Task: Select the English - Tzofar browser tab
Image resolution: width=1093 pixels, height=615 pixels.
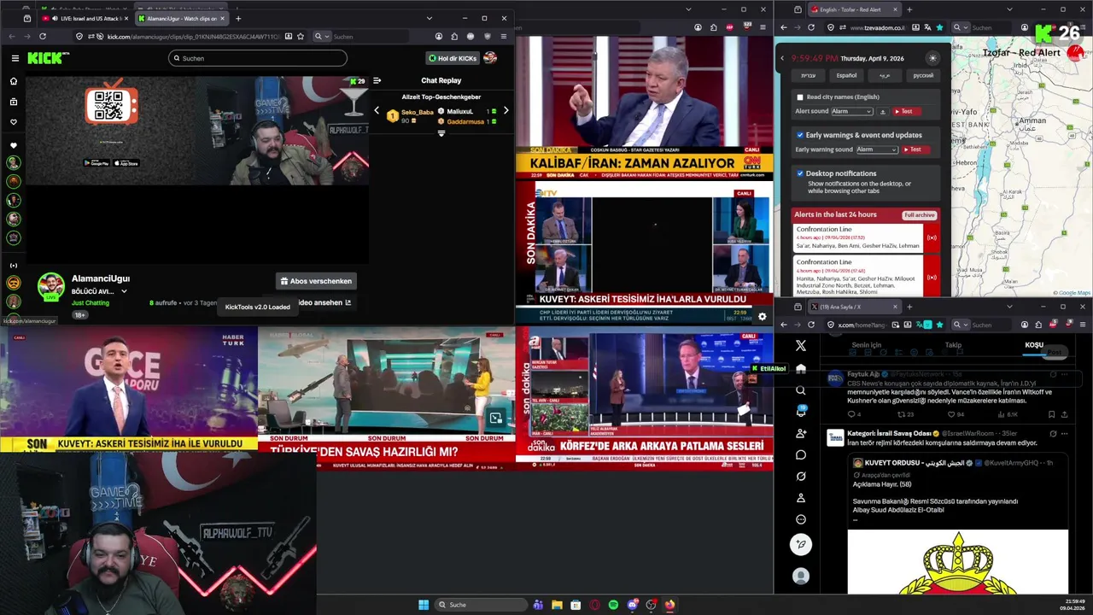Action: point(854,9)
